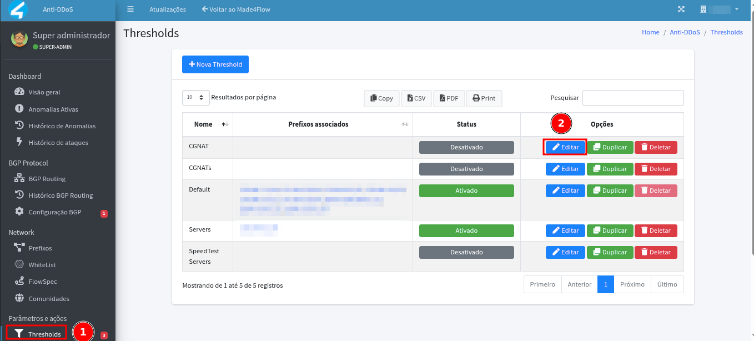Click the Home breadcrumb link

click(x=650, y=32)
